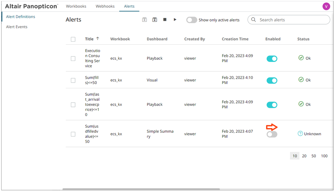The width and height of the screenshot is (334, 191).
Task: Sort by Enabled column header
Action: point(273,39)
